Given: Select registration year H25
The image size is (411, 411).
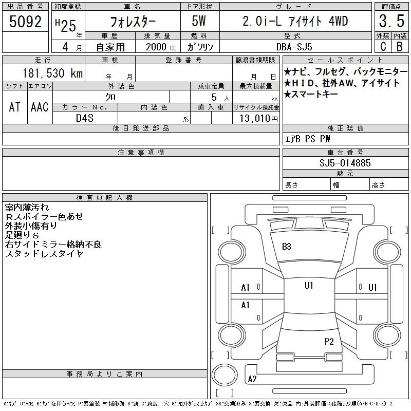Looking at the screenshot, I should coord(66,26).
